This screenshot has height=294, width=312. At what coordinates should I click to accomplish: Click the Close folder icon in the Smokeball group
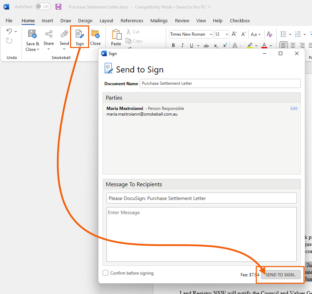(x=95, y=34)
